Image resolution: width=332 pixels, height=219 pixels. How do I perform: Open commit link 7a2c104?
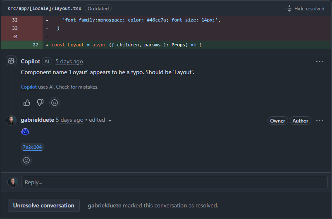pyautogui.click(x=32, y=147)
